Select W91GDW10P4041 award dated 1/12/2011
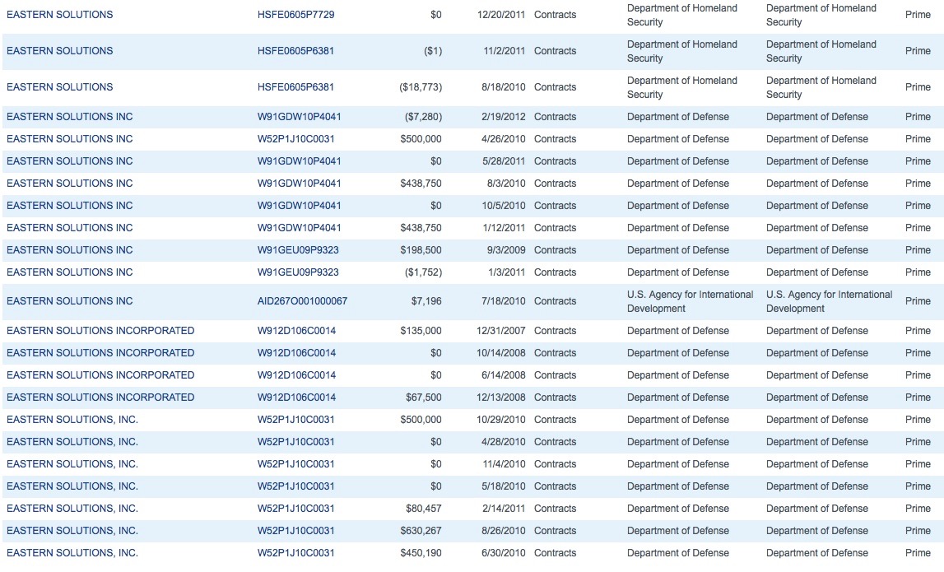Viewport: 944px width, 572px height. click(299, 228)
